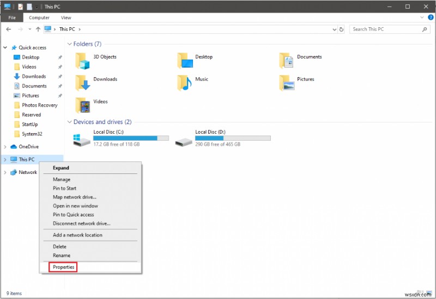Click the This PC icon in address bar
This screenshot has width=436, height=299.
pos(48,29)
